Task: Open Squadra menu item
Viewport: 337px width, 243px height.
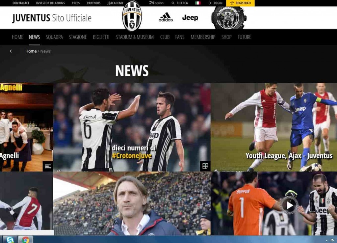Action: coord(54,37)
